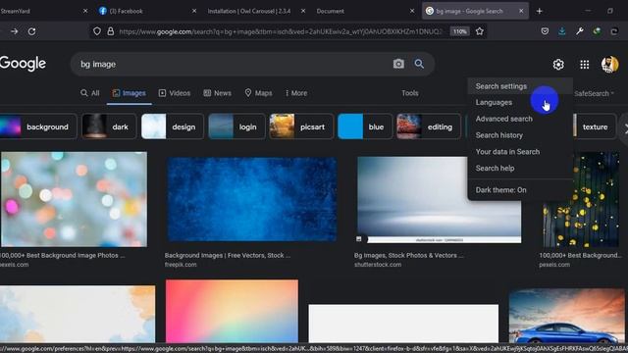The image size is (628, 353).
Task: Open Search history from menu
Action: [520, 135]
